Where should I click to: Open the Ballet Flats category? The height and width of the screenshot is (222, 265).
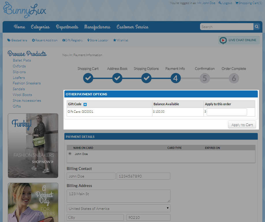(x=22, y=60)
